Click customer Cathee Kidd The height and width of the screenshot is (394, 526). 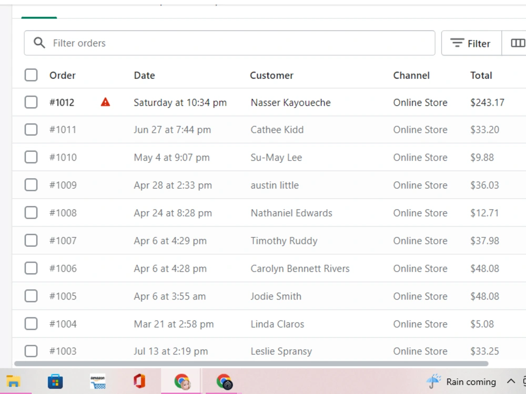pyautogui.click(x=277, y=130)
